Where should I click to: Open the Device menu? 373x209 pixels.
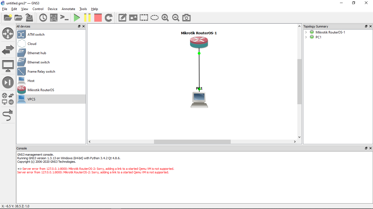pyautogui.click(x=52, y=9)
